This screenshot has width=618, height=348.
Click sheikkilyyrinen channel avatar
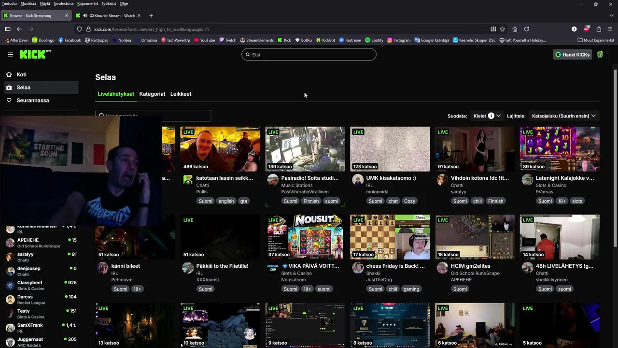(x=527, y=268)
